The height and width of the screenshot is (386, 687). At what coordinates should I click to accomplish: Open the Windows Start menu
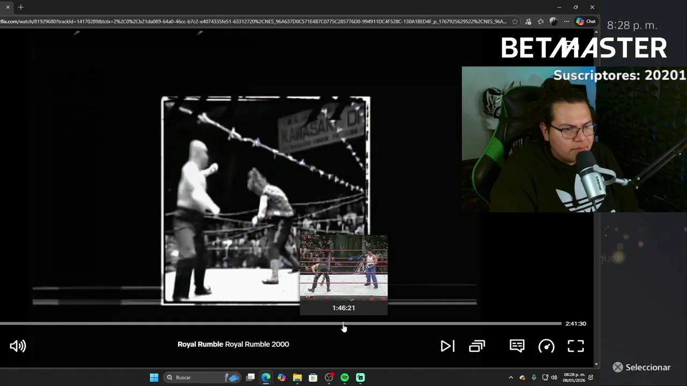click(x=154, y=377)
